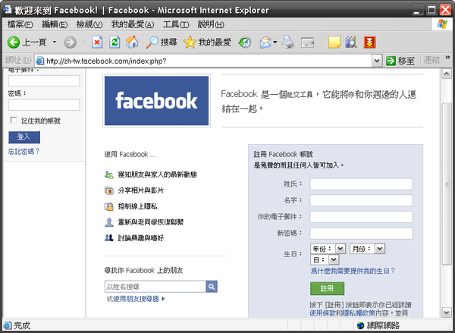This screenshot has width=455, height=333.
Task: Click the Research magnifier-books toolbar icon
Action: pyautogui.click(x=351, y=42)
